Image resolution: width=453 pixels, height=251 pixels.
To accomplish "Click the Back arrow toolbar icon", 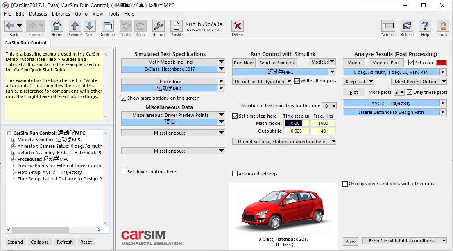I will coord(10,26).
